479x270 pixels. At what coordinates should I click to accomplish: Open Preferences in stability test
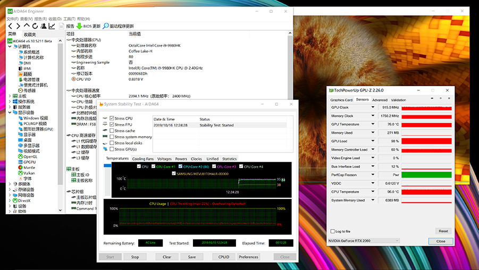pos(249,257)
